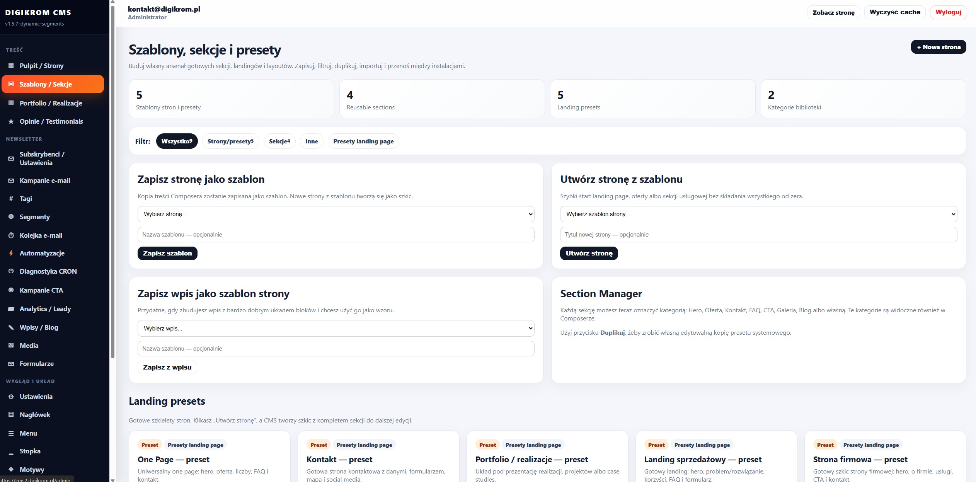Open the Wybierz stronę dropdown
976x482 pixels.
tap(336, 214)
